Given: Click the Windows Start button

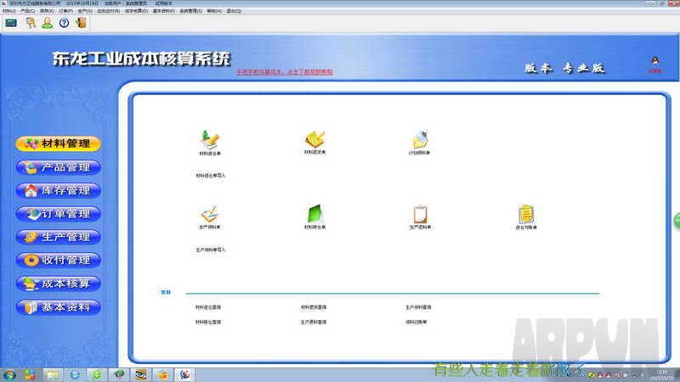Looking at the screenshot, I should pyautogui.click(x=10, y=374).
